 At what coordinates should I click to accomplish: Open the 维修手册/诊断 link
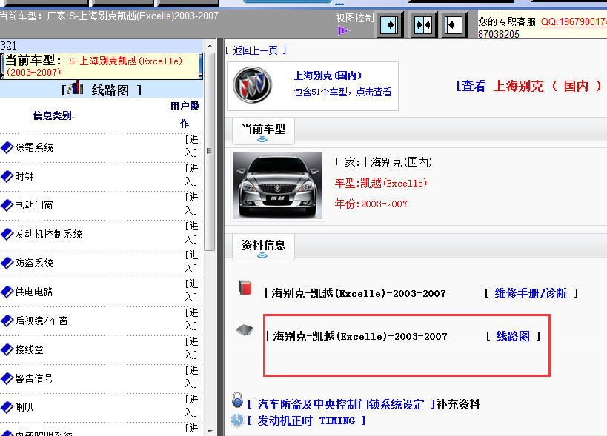coord(531,293)
